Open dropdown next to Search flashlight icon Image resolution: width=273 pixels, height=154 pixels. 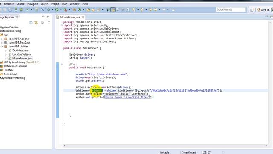(103, 9)
